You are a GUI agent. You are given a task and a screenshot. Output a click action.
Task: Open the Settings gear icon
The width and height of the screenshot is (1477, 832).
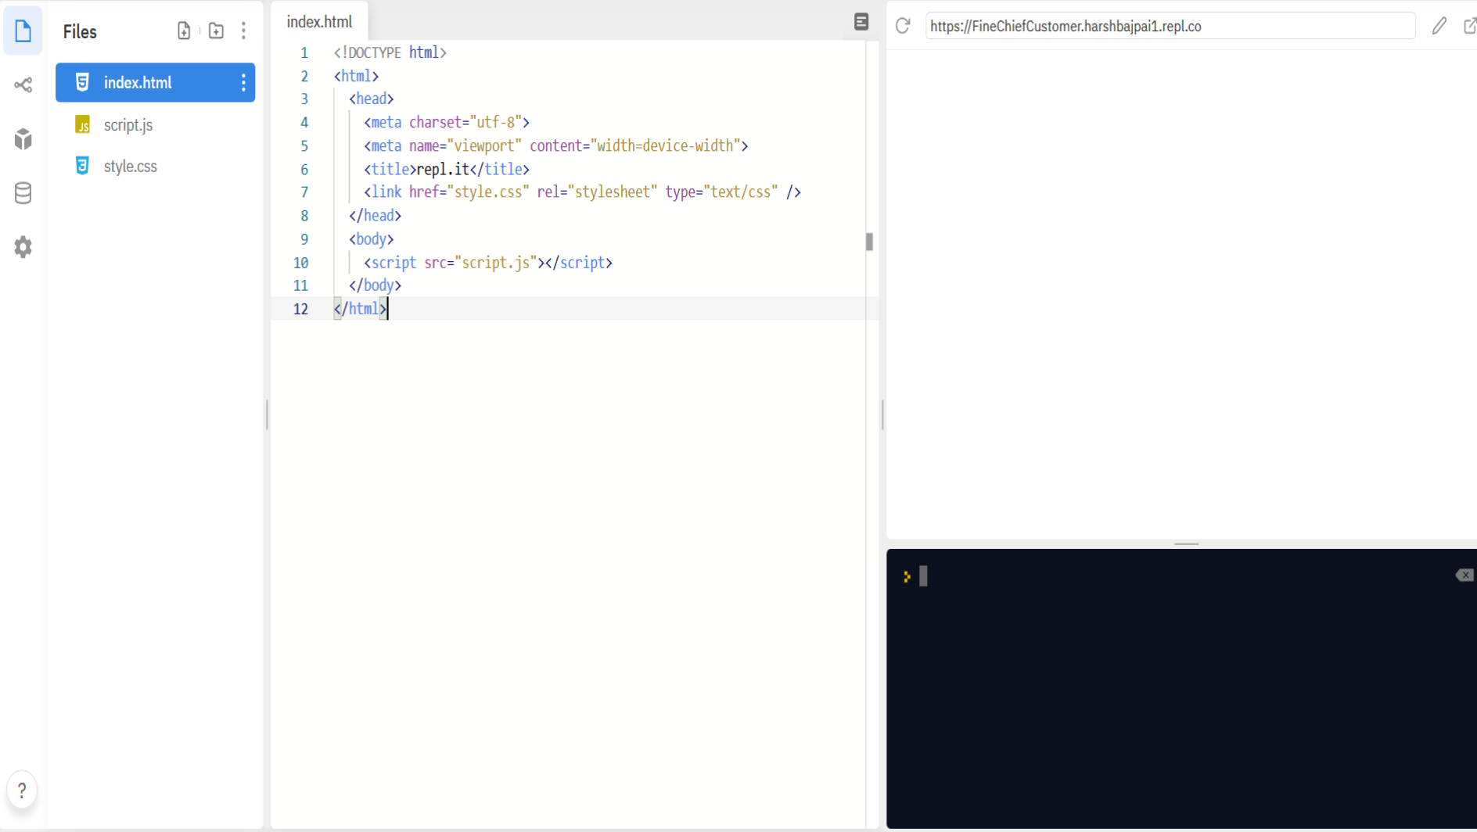[x=23, y=247]
